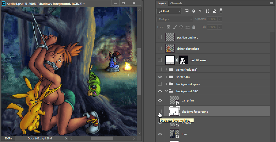This screenshot has width=276, height=142.
Task: Click the smart object filter icon
Action: pos(214,11)
